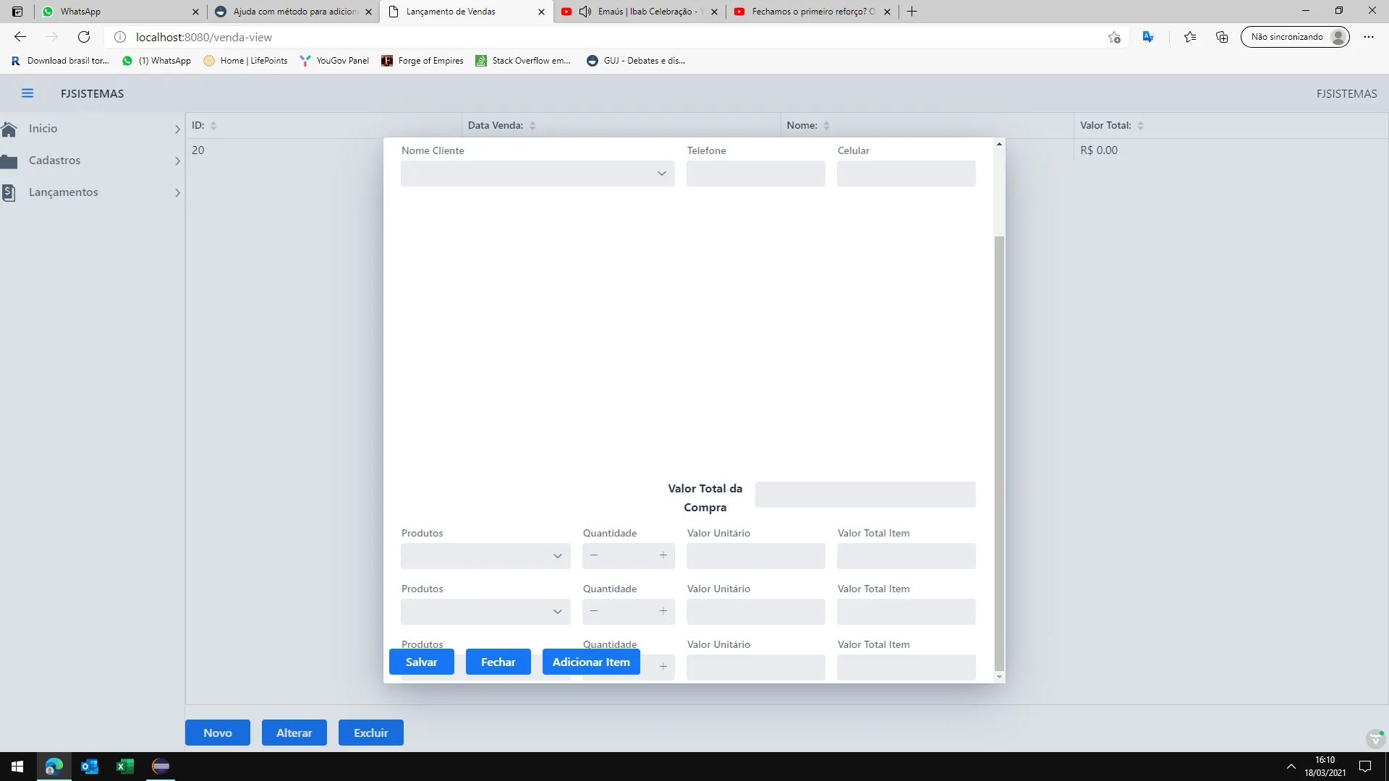
Task: Open browser favorites star icon
Action: tap(1189, 37)
